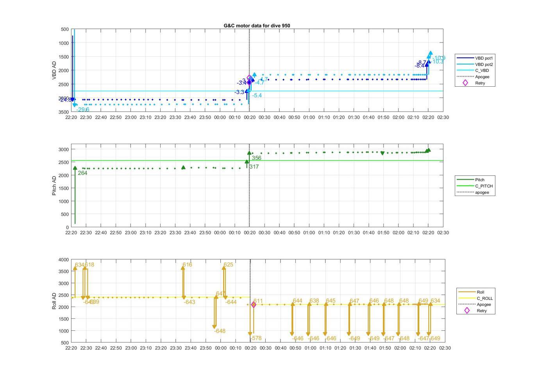Image resolution: width=547 pixels, height=385 pixels.
Task: Select the Roll legend entry
Action: pos(471,292)
